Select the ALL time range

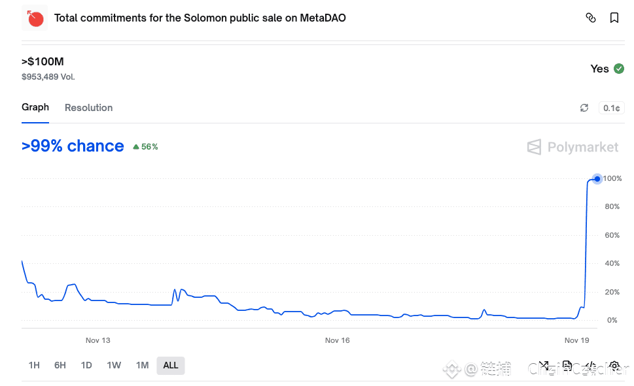point(171,365)
